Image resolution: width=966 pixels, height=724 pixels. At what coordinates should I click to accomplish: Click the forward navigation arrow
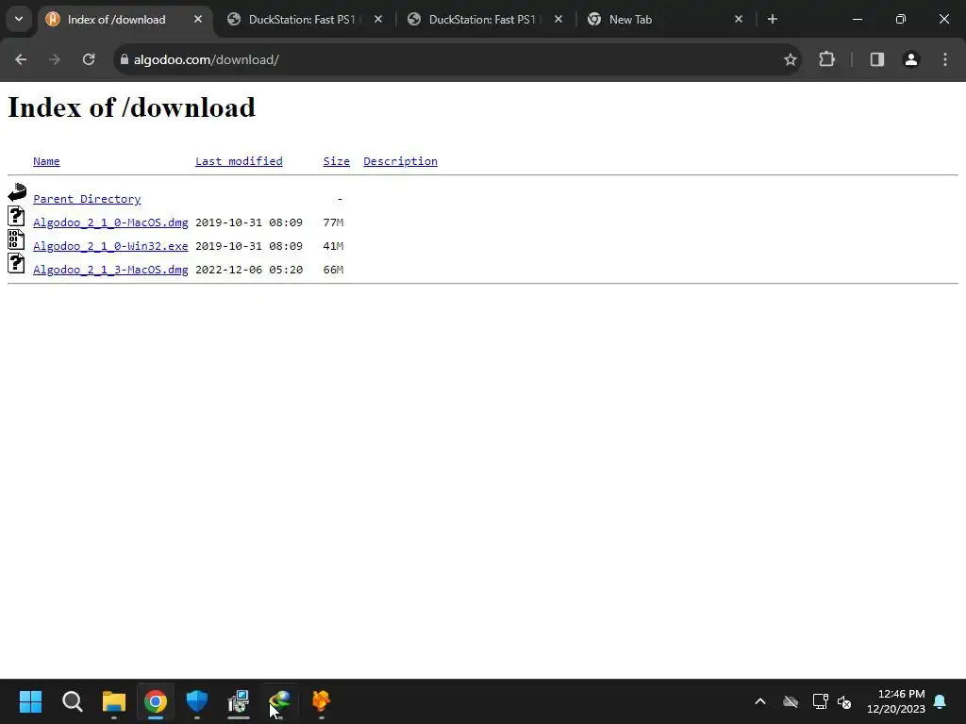tap(55, 59)
